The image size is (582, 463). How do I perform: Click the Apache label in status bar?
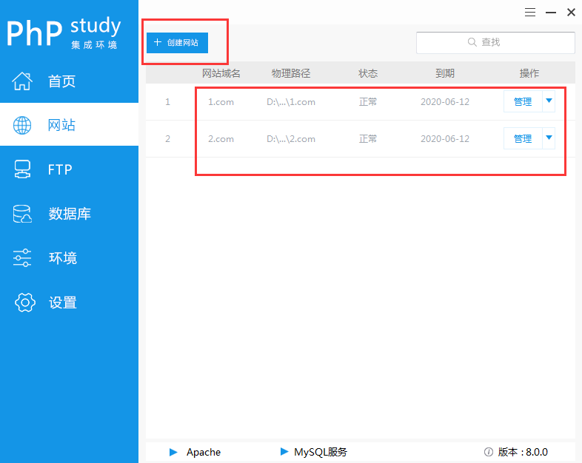[x=204, y=452]
